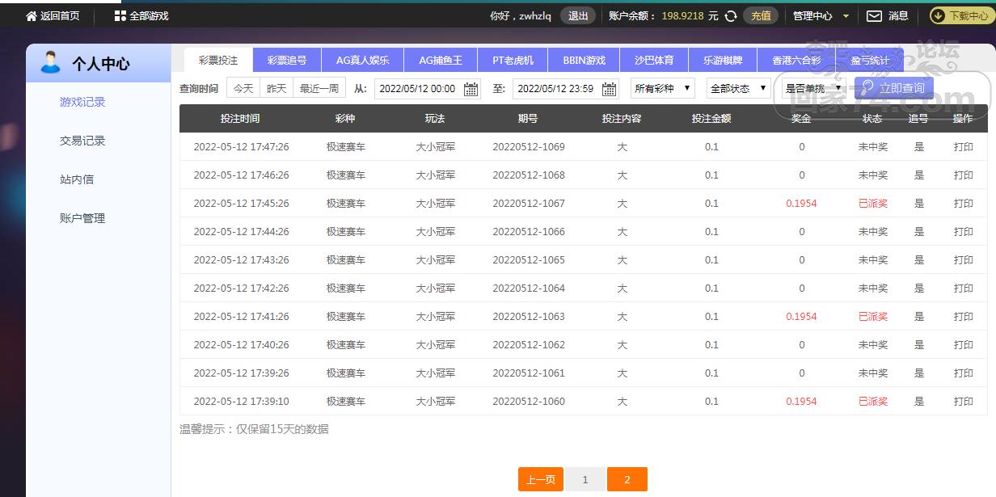Click the 期号 cell 20220512-1069
This screenshot has height=497, width=996.
tap(529, 147)
